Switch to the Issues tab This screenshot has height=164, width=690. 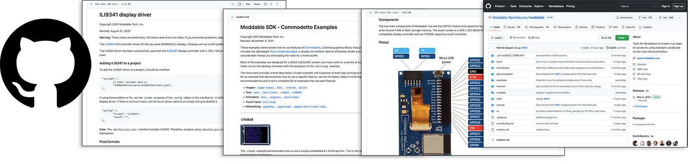coord(512,27)
